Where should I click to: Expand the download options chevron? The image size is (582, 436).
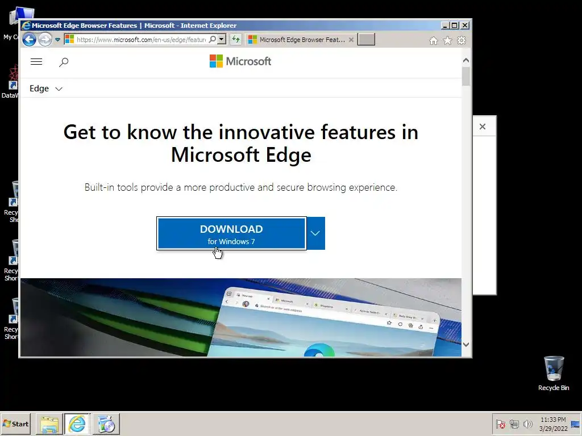[315, 233]
